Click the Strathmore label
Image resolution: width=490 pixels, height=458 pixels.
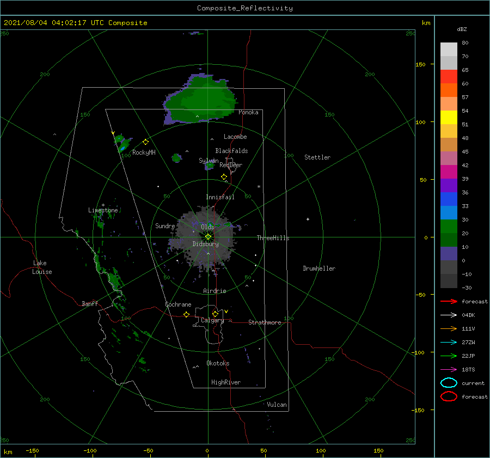(x=265, y=322)
